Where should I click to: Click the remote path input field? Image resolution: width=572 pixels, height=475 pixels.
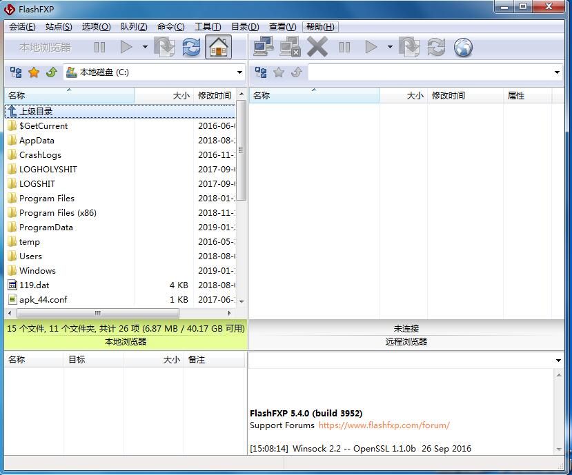[431, 72]
